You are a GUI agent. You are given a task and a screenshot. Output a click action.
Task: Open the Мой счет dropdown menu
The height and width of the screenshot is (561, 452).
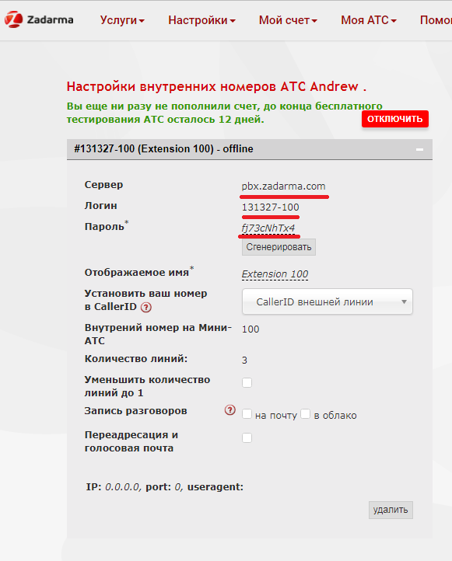click(x=288, y=20)
